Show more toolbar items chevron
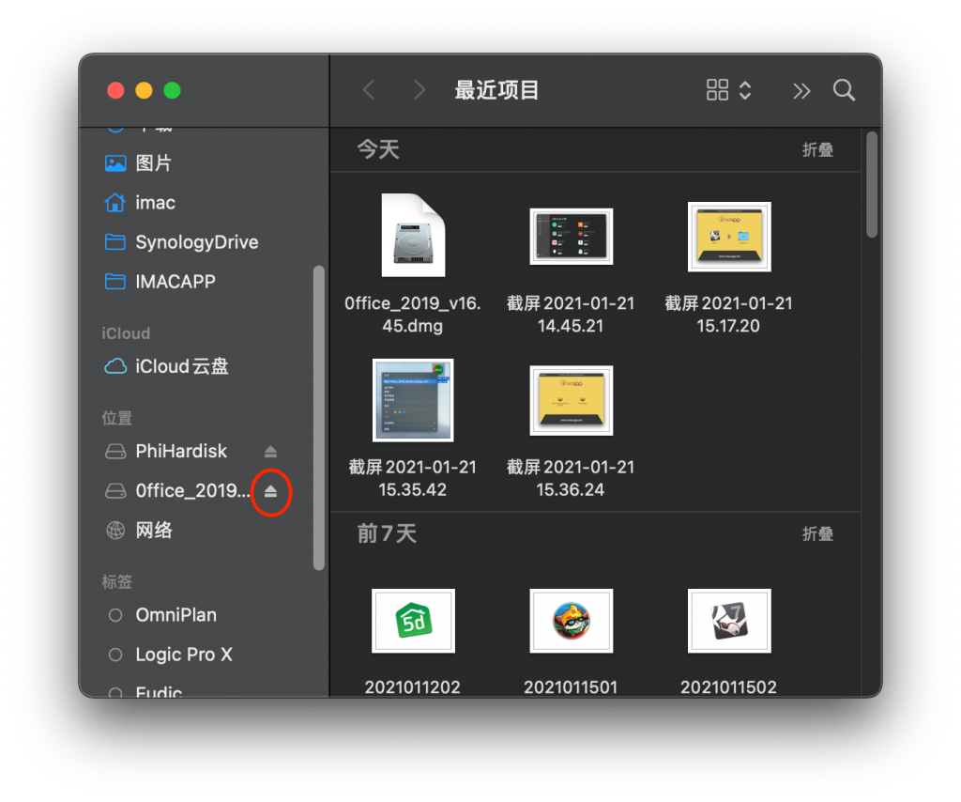Screen dimensions: 961x802 click(801, 91)
